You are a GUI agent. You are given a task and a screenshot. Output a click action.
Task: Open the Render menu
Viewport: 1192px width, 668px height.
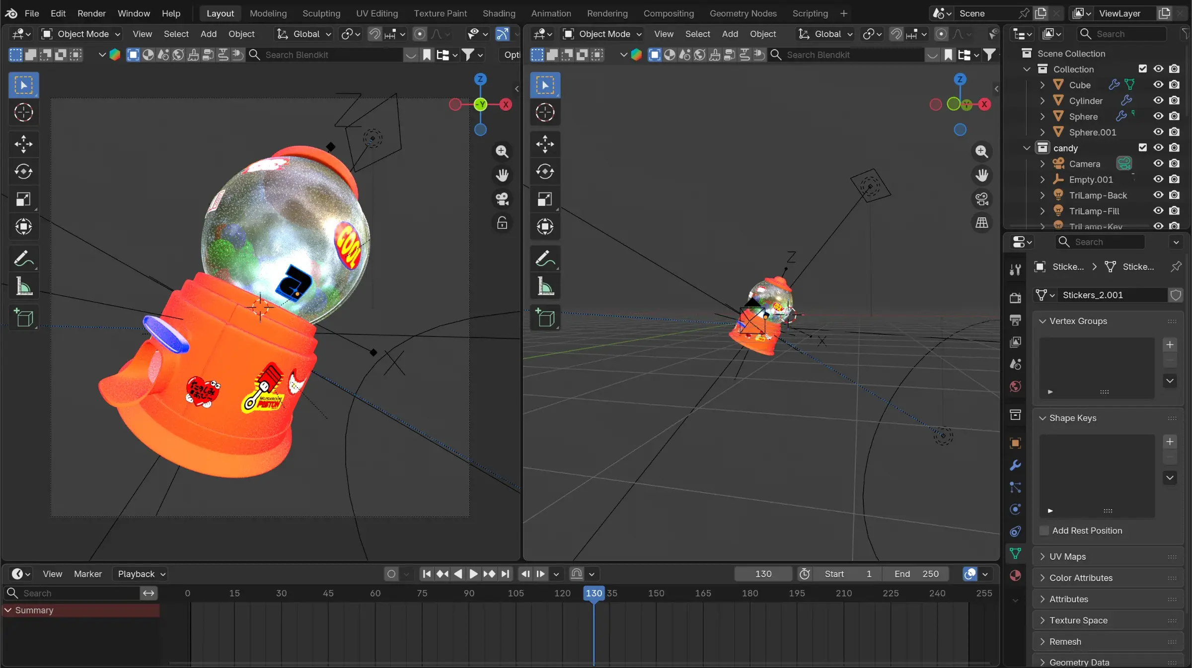(x=91, y=13)
